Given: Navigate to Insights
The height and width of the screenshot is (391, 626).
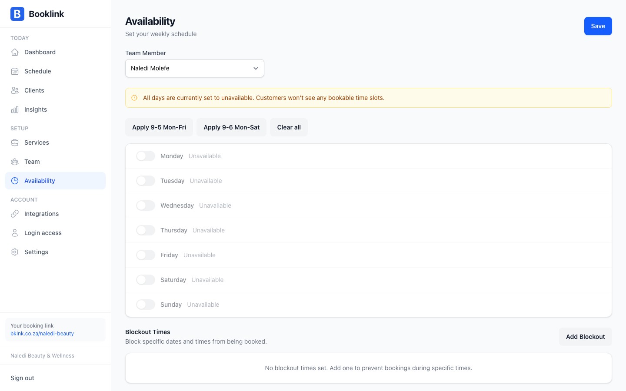Looking at the screenshot, I should click(55, 109).
